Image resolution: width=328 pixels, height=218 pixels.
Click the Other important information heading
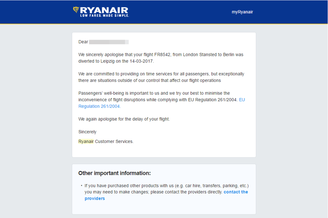coord(115,173)
